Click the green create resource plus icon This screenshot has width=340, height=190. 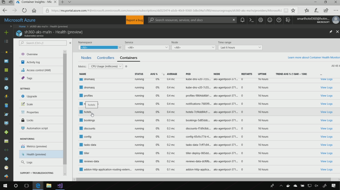point(6,32)
